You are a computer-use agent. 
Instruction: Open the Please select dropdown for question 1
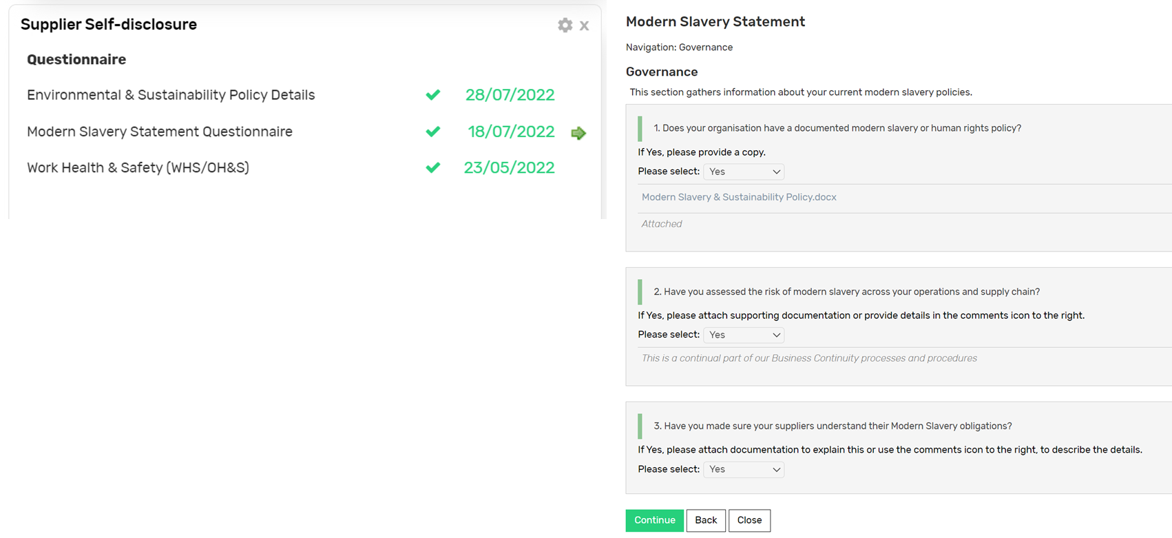pos(744,172)
